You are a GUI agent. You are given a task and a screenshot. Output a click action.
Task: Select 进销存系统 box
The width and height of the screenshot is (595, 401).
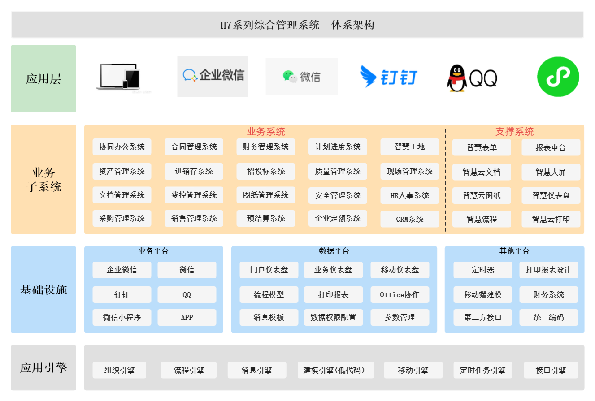tap(194, 172)
